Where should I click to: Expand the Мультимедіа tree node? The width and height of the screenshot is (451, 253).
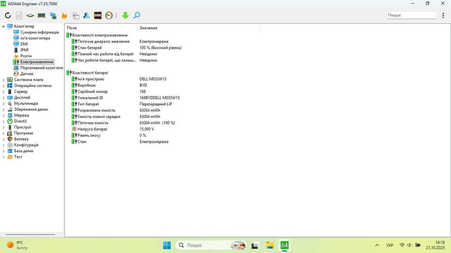[4, 104]
